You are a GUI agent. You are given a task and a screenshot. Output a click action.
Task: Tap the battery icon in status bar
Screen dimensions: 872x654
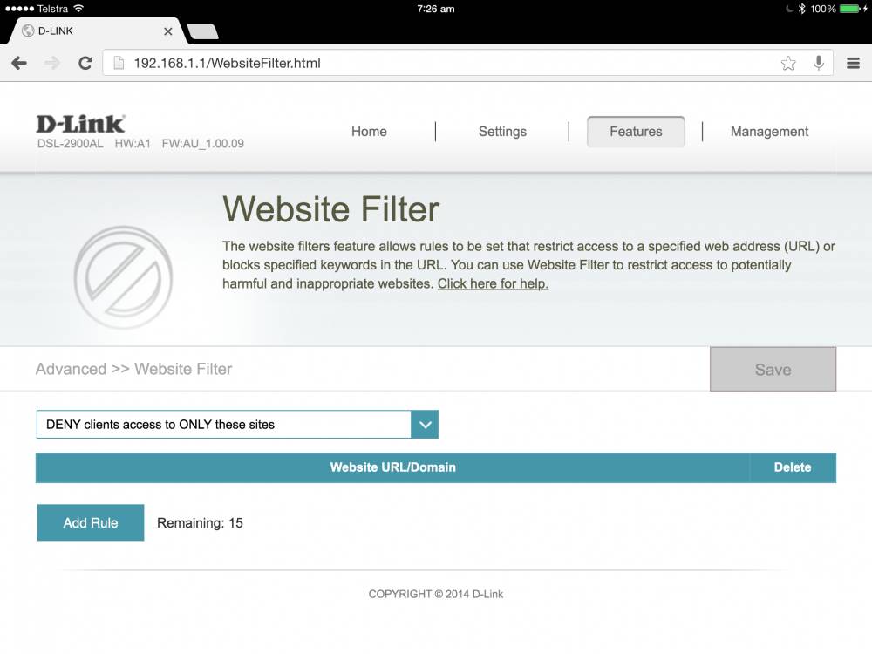click(850, 9)
